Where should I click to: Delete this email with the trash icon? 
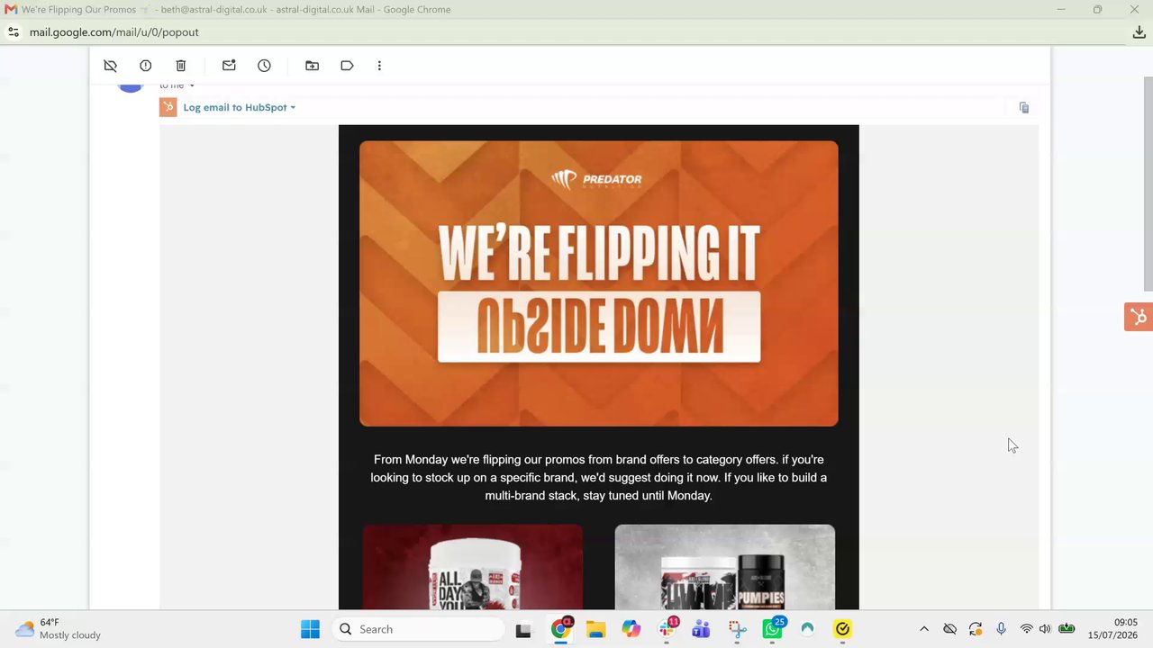pyautogui.click(x=181, y=66)
